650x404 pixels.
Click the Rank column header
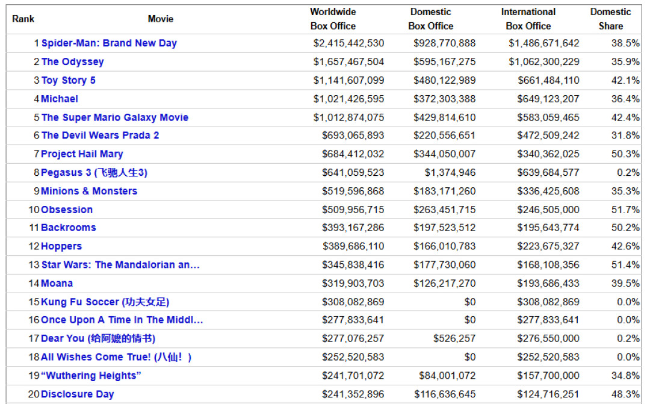click(x=23, y=19)
